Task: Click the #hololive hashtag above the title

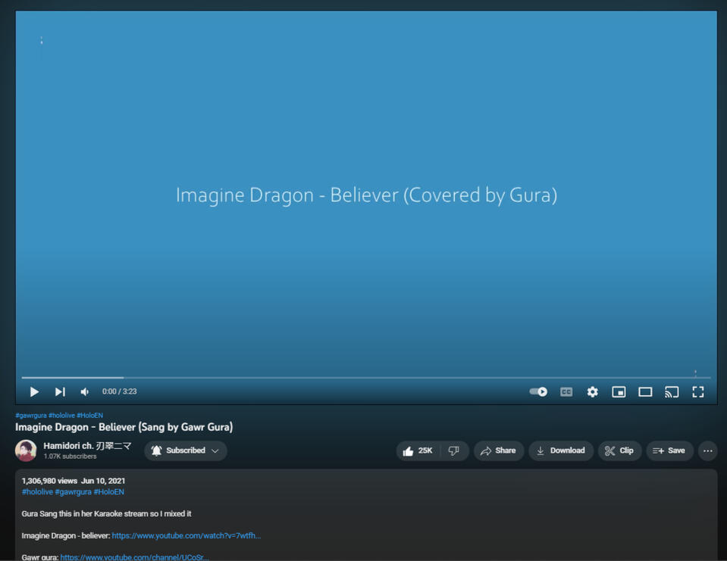Action: click(x=61, y=415)
